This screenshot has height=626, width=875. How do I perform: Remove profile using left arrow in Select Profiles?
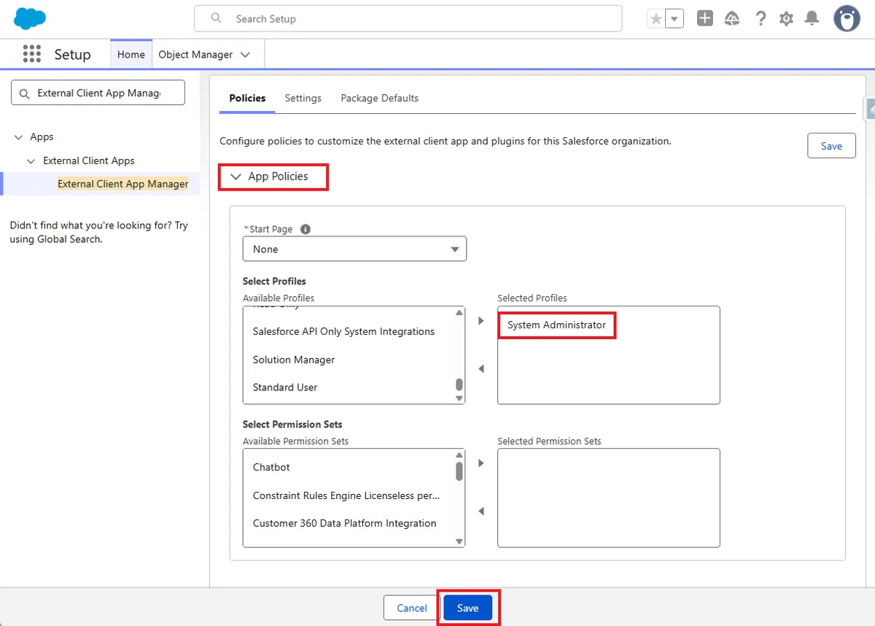click(481, 369)
